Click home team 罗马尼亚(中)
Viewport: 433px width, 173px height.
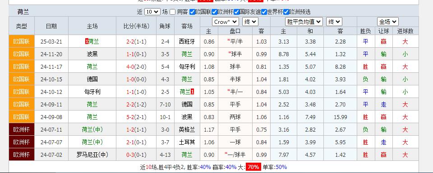pyautogui.click(x=92, y=155)
